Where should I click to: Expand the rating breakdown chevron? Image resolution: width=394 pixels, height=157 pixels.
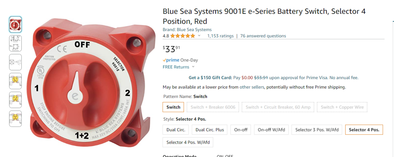[x=199, y=36]
